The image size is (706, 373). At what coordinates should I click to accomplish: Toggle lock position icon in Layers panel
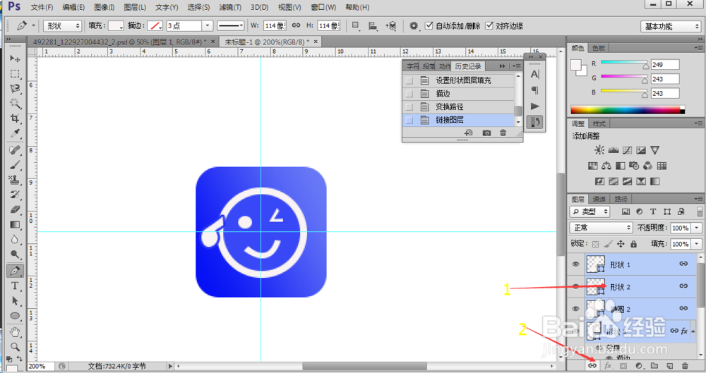(x=621, y=244)
